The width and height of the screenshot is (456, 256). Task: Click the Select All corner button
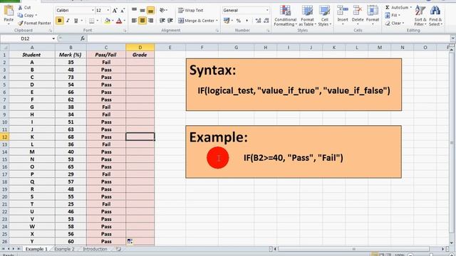4,48
